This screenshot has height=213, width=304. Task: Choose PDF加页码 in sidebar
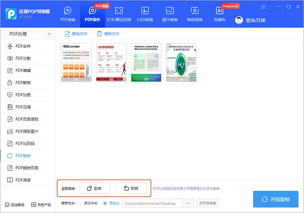pyautogui.click(x=28, y=144)
